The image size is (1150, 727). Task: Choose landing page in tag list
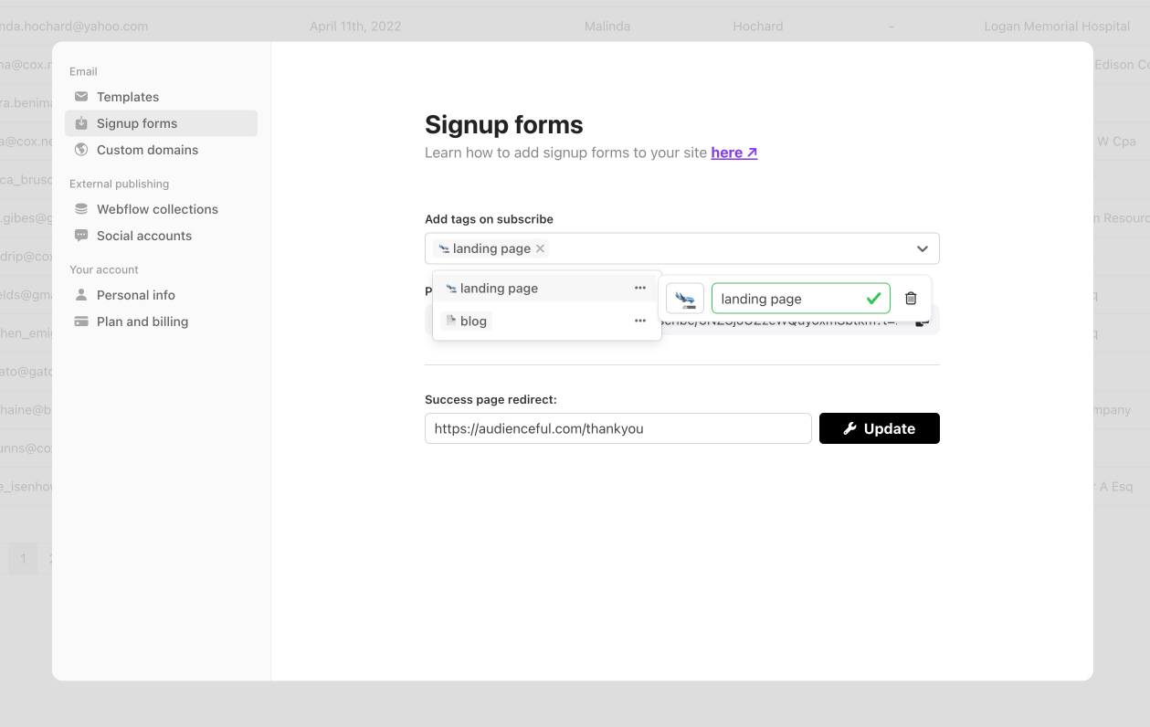point(499,289)
